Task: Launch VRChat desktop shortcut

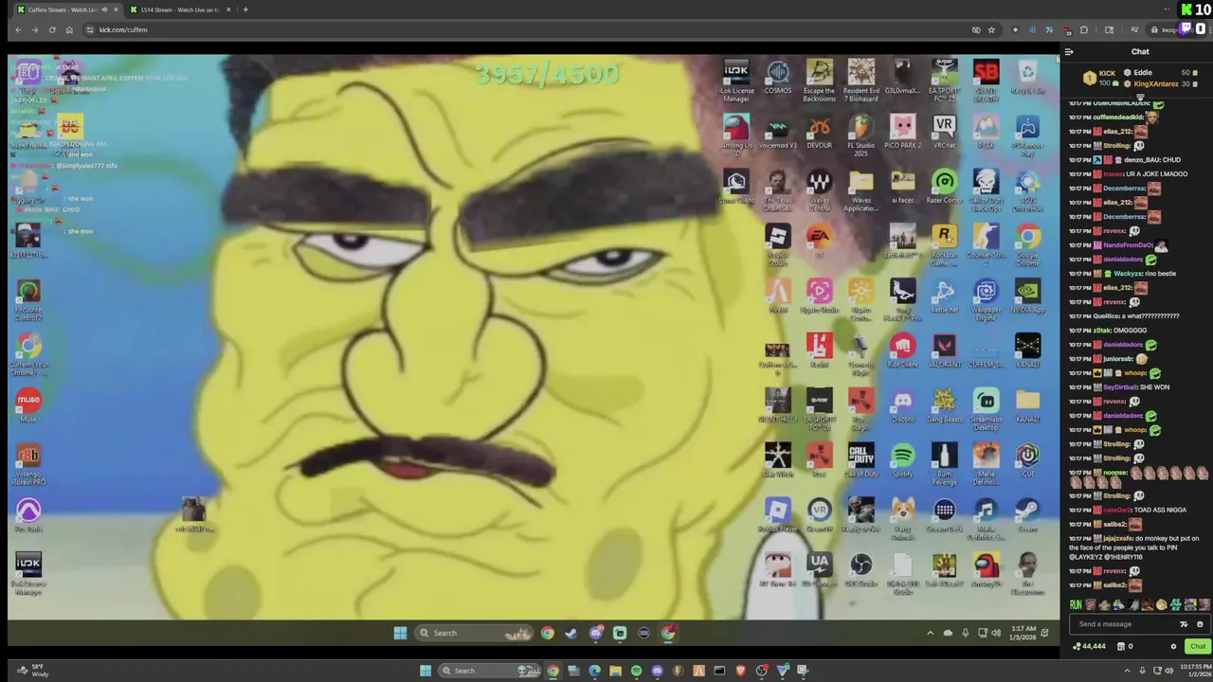Action: (x=944, y=133)
